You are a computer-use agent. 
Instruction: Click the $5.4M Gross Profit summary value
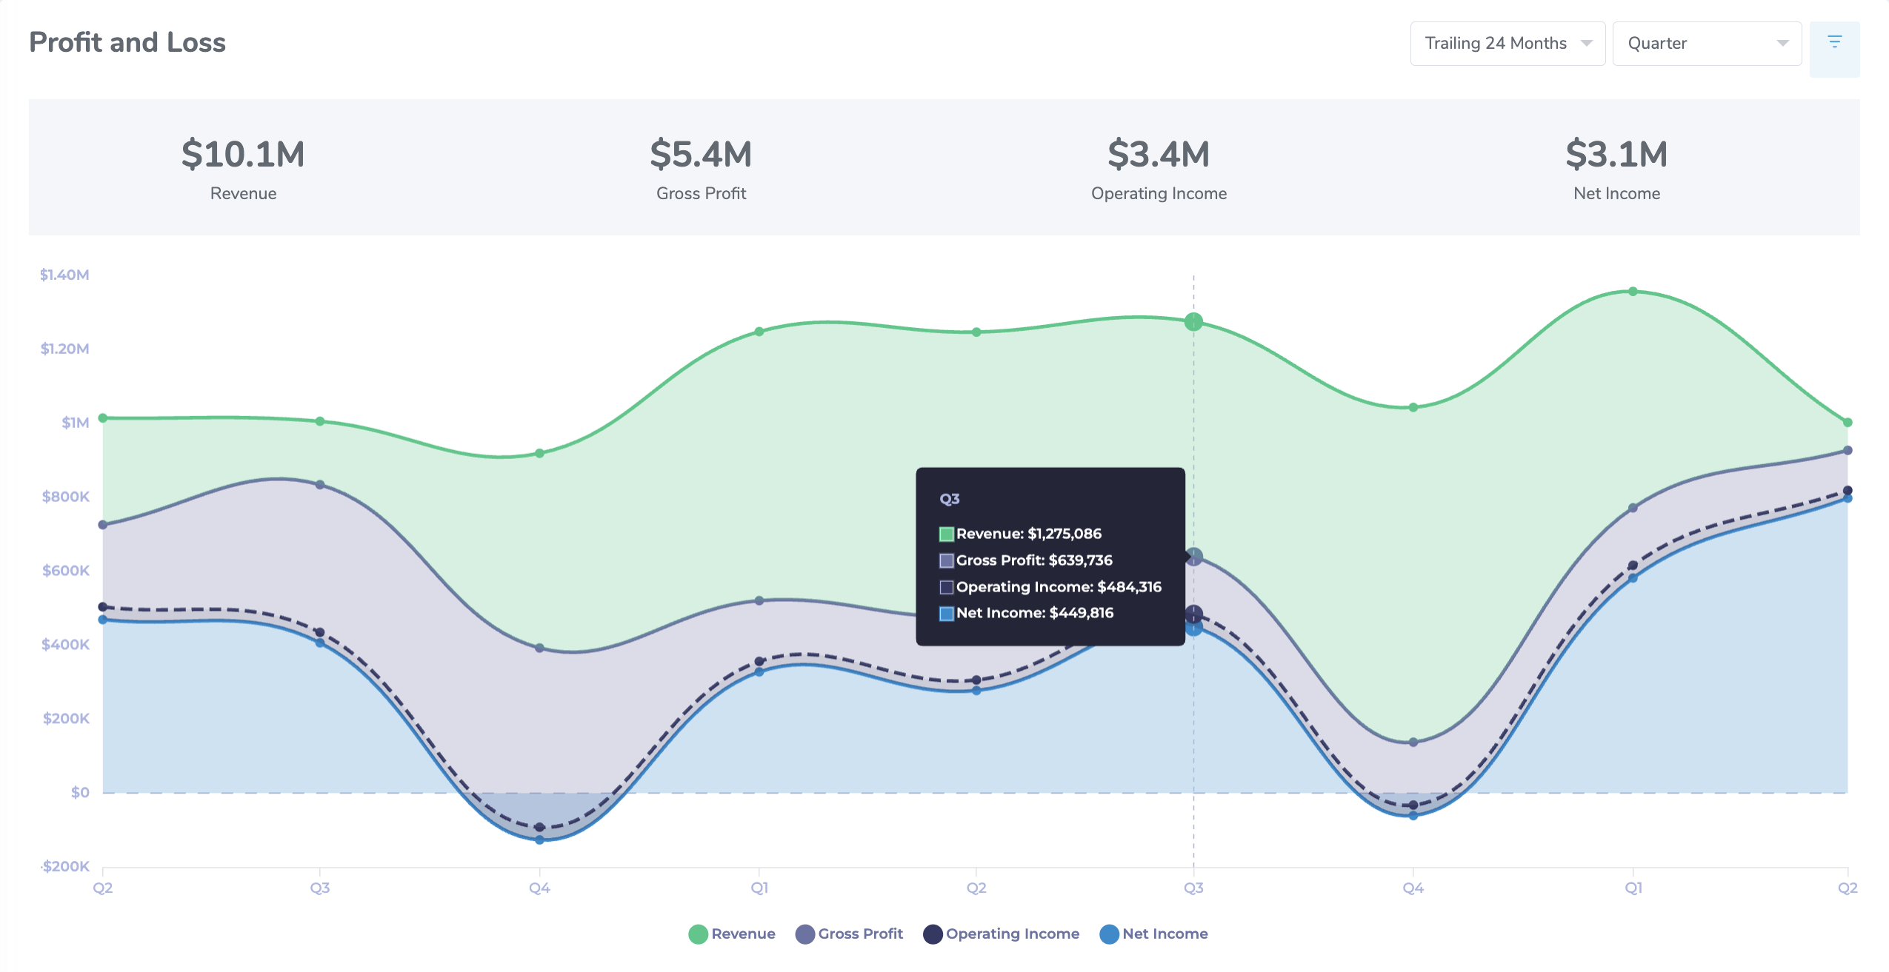(701, 155)
